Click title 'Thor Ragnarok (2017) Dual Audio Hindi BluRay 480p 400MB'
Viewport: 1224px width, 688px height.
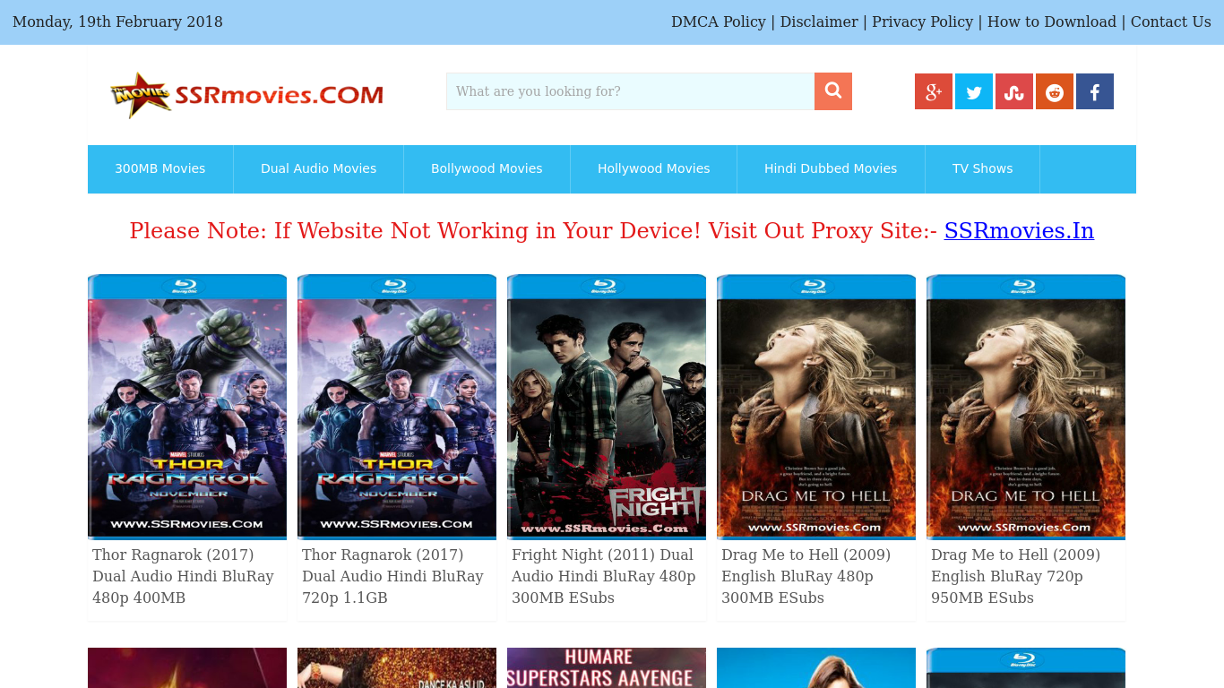click(x=184, y=576)
